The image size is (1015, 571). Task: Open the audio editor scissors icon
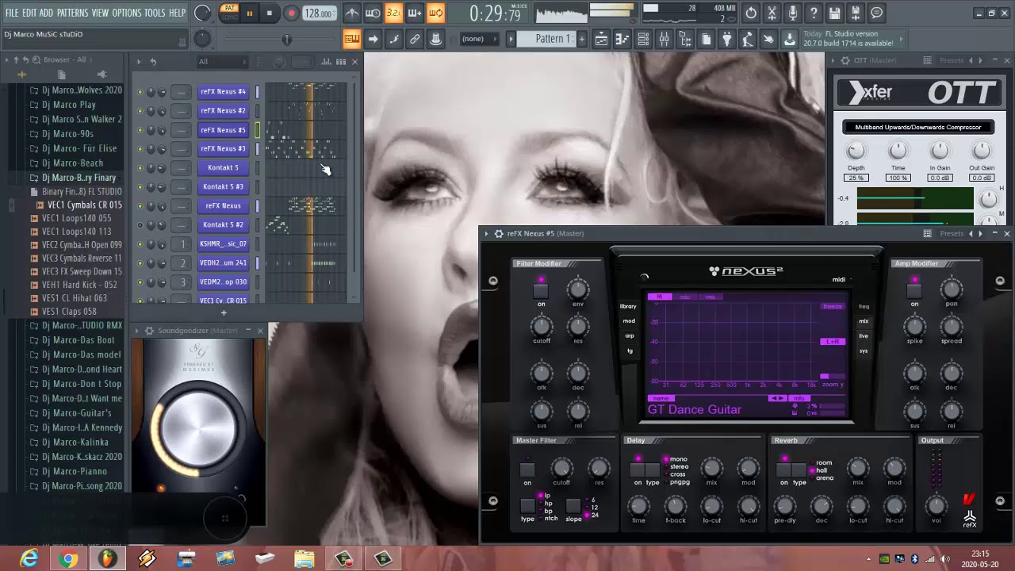point(772,13)
